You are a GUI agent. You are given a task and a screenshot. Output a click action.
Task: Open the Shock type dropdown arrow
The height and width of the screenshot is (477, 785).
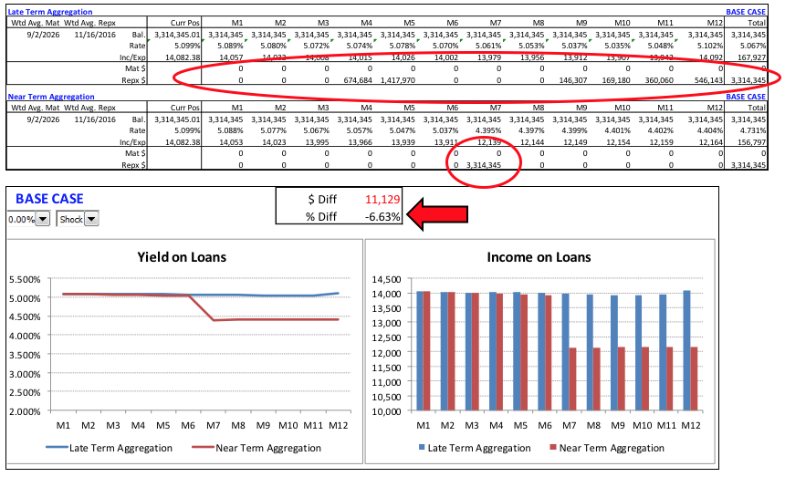click(x=91, y=219)
